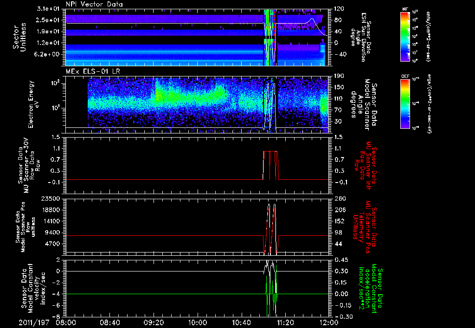475x328 pixels.
Task: Click the scanner position peaks in fourth panel
Action: point(271,228)
